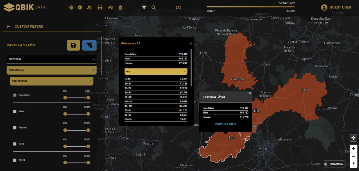359x171 pixels.
Task: Click the Castilla y León heading
Action: [21, 45]
